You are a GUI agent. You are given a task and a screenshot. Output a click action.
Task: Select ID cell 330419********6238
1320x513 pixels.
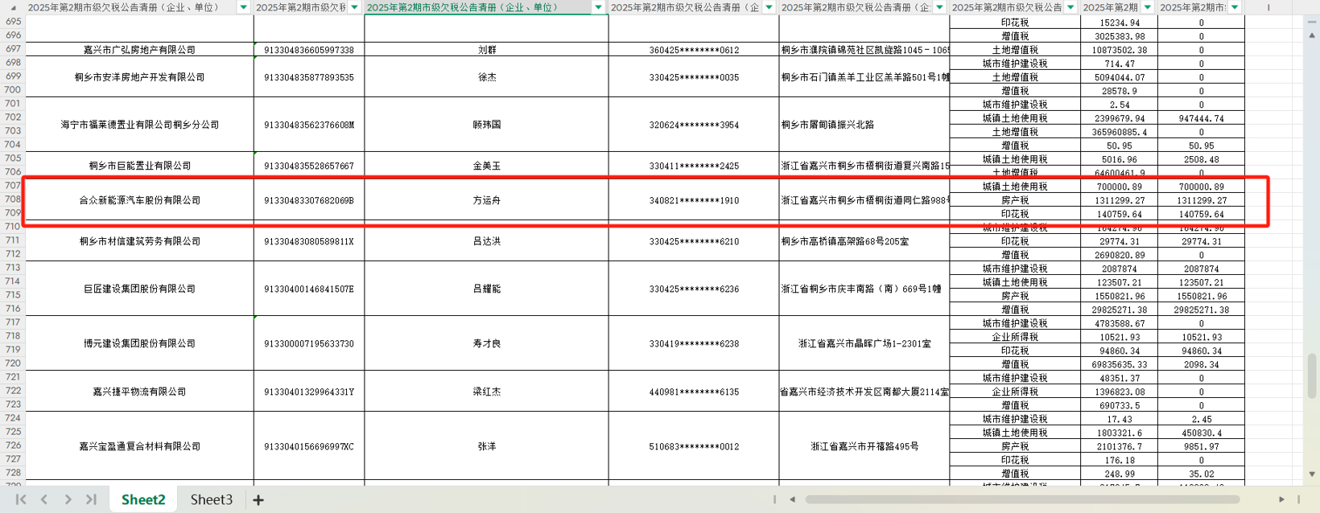[694, 343]
